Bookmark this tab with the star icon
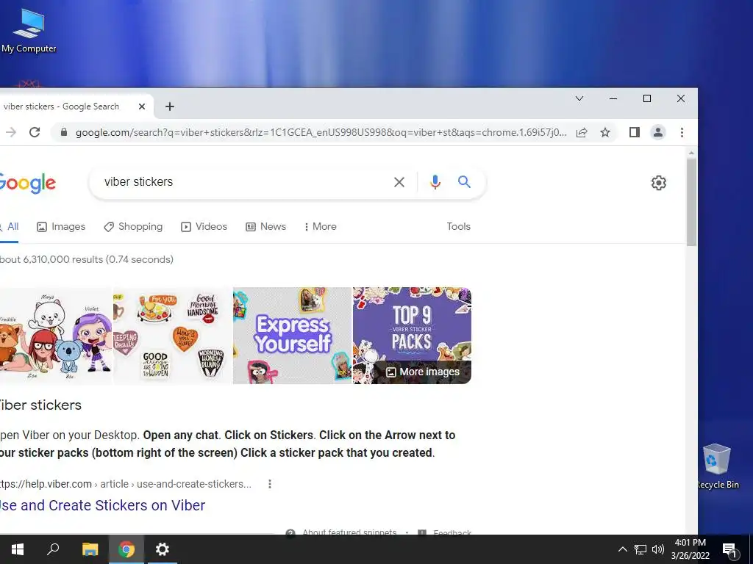 [x=605, y=132]
